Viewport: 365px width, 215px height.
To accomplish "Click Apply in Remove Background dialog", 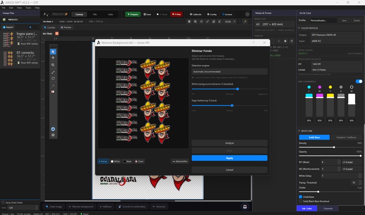I will [x=229, y=158].
